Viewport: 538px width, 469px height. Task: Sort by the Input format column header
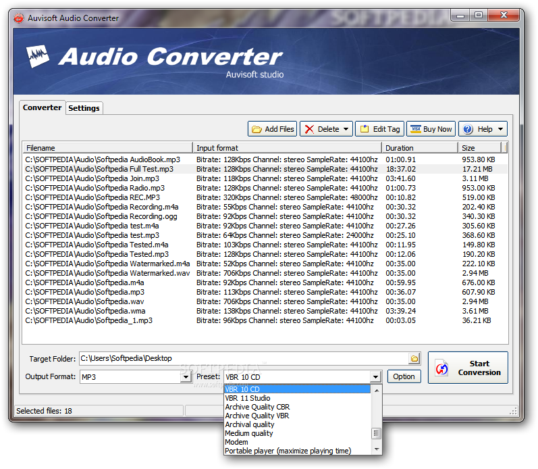[x=287, y=148]
